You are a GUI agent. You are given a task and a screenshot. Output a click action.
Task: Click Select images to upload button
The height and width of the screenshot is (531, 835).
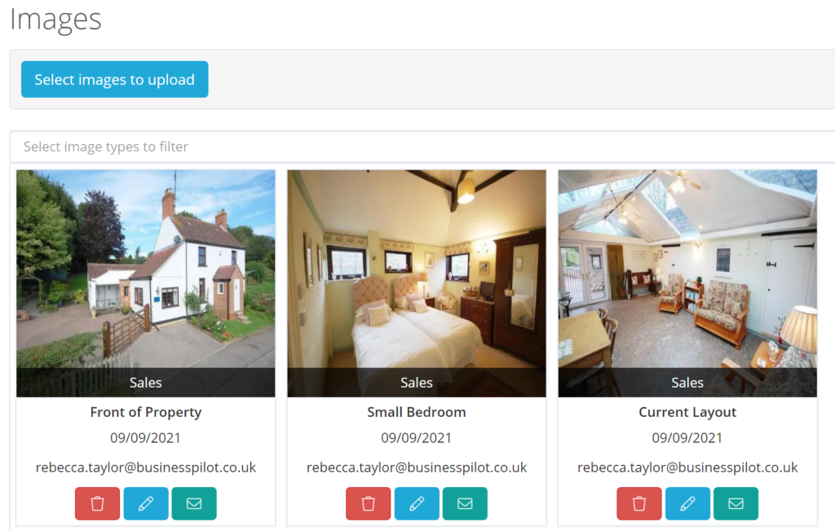pyautogui.click(x=114, y=79)
